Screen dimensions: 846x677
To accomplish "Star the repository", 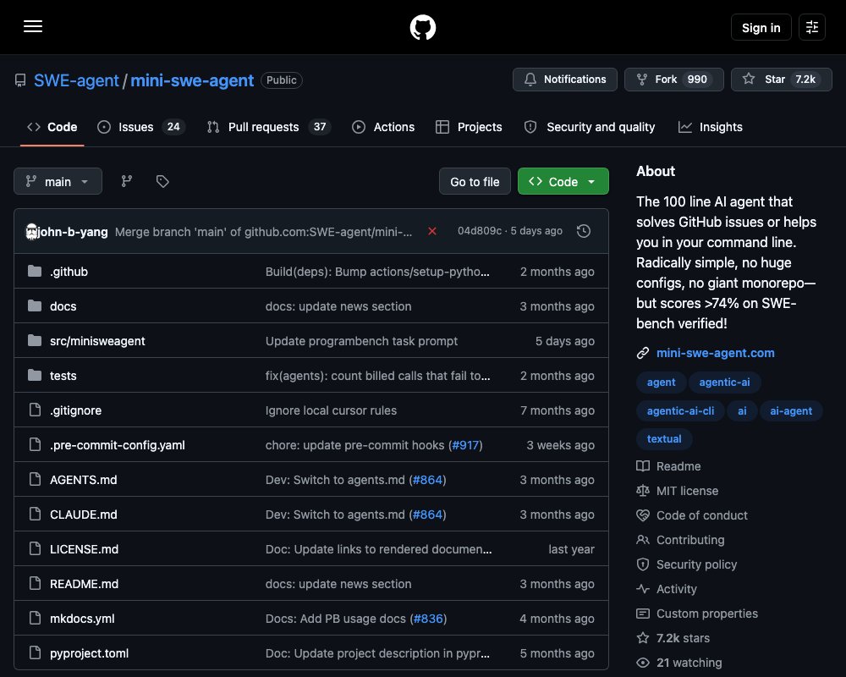I will click(781, 80).
